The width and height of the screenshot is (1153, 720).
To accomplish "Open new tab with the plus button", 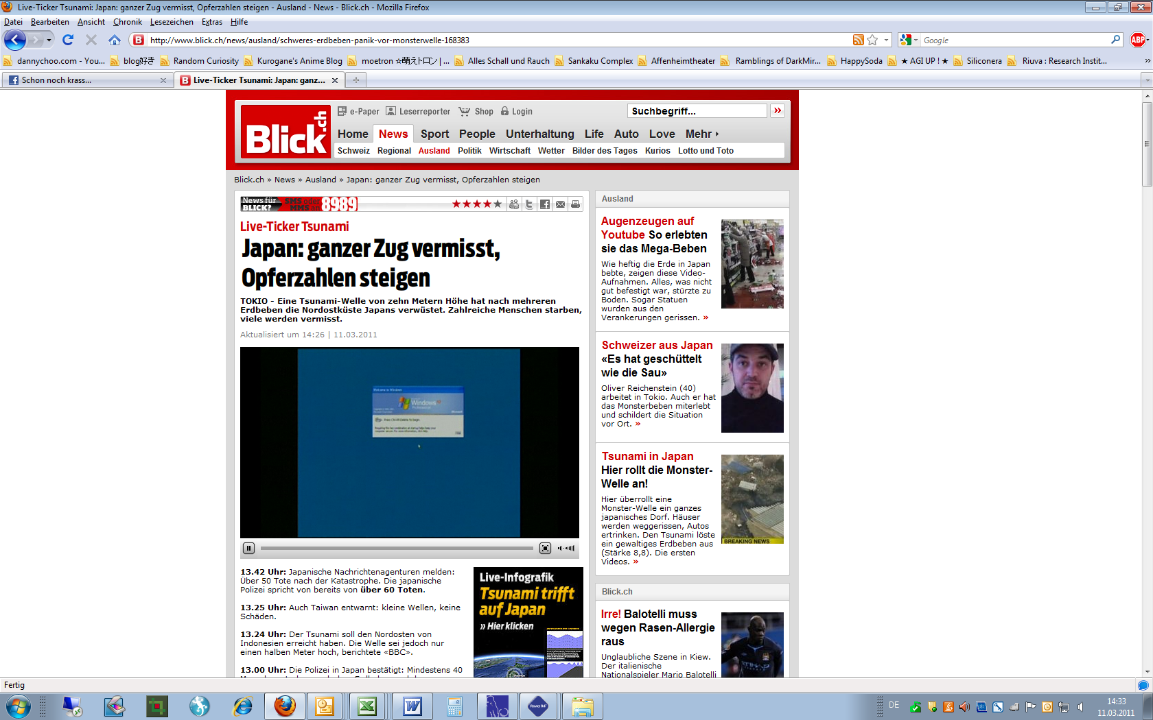I will pos(356,80).
